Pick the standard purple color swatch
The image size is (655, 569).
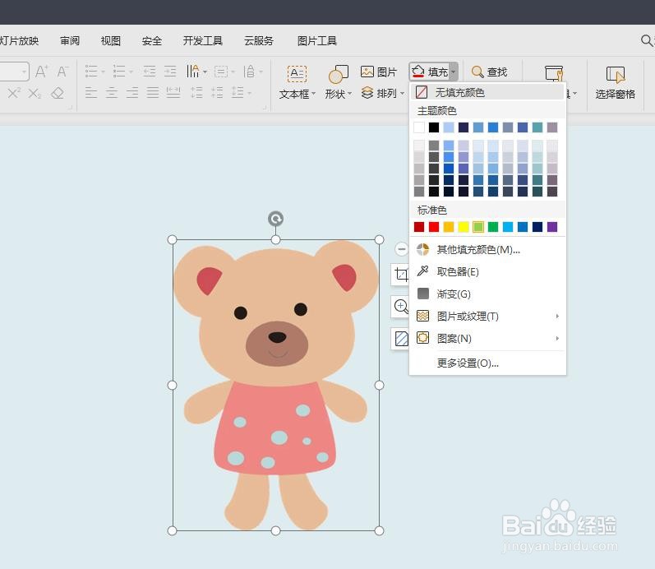click(552, 227)
